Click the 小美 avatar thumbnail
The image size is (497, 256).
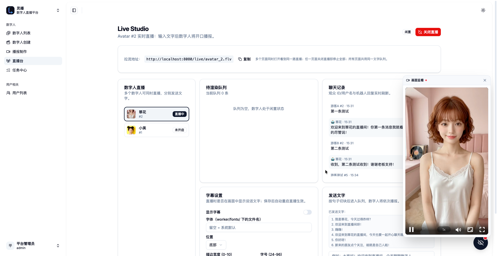pyautogui.click(x=131, y=130)
